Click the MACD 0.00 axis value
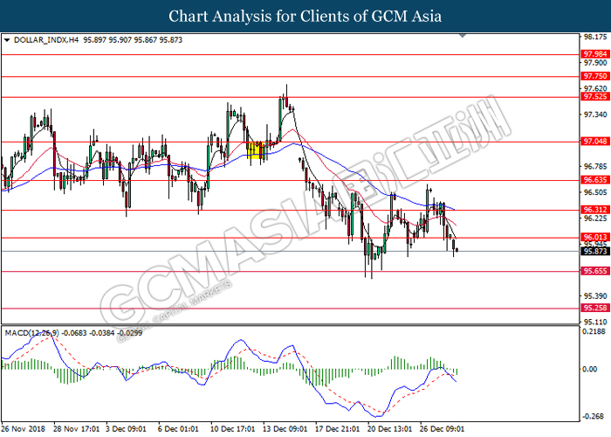The width and height of the screenshot is (611, 437). tap(593, 369)
